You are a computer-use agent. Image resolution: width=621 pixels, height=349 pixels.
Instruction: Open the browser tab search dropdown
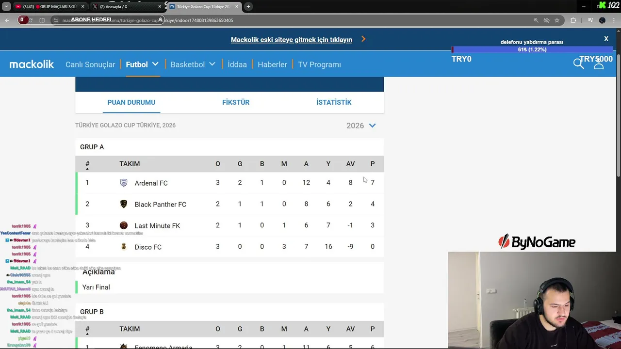[x=6, y=6]
